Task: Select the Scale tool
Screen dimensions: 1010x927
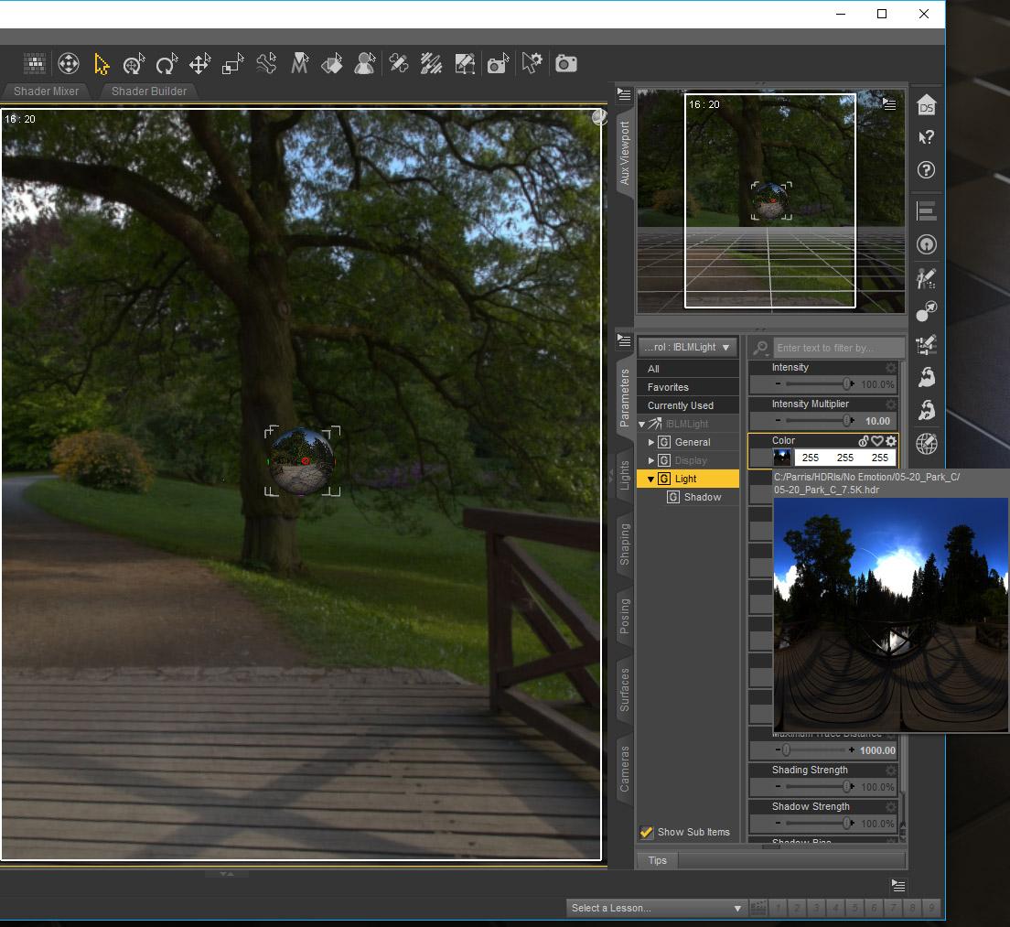Action: click(233, 64)
